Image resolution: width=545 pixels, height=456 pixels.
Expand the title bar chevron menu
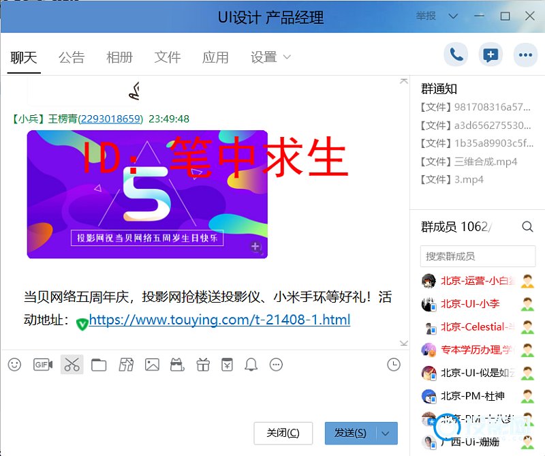coord(453,16)
